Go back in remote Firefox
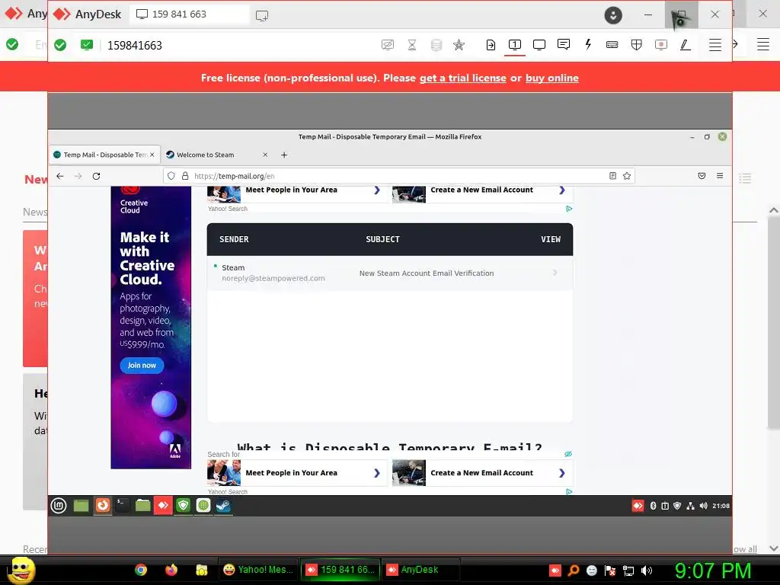Screen dimensions: 780x585 [x=60, y=176]
